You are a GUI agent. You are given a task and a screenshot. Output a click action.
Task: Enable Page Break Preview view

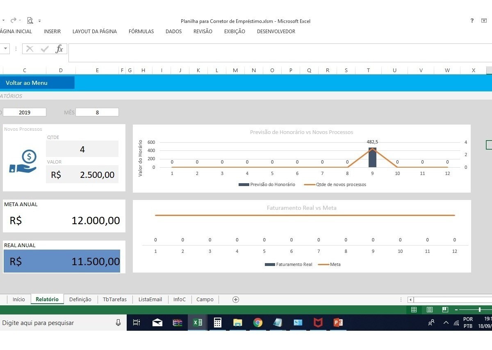tap(445, 310)
